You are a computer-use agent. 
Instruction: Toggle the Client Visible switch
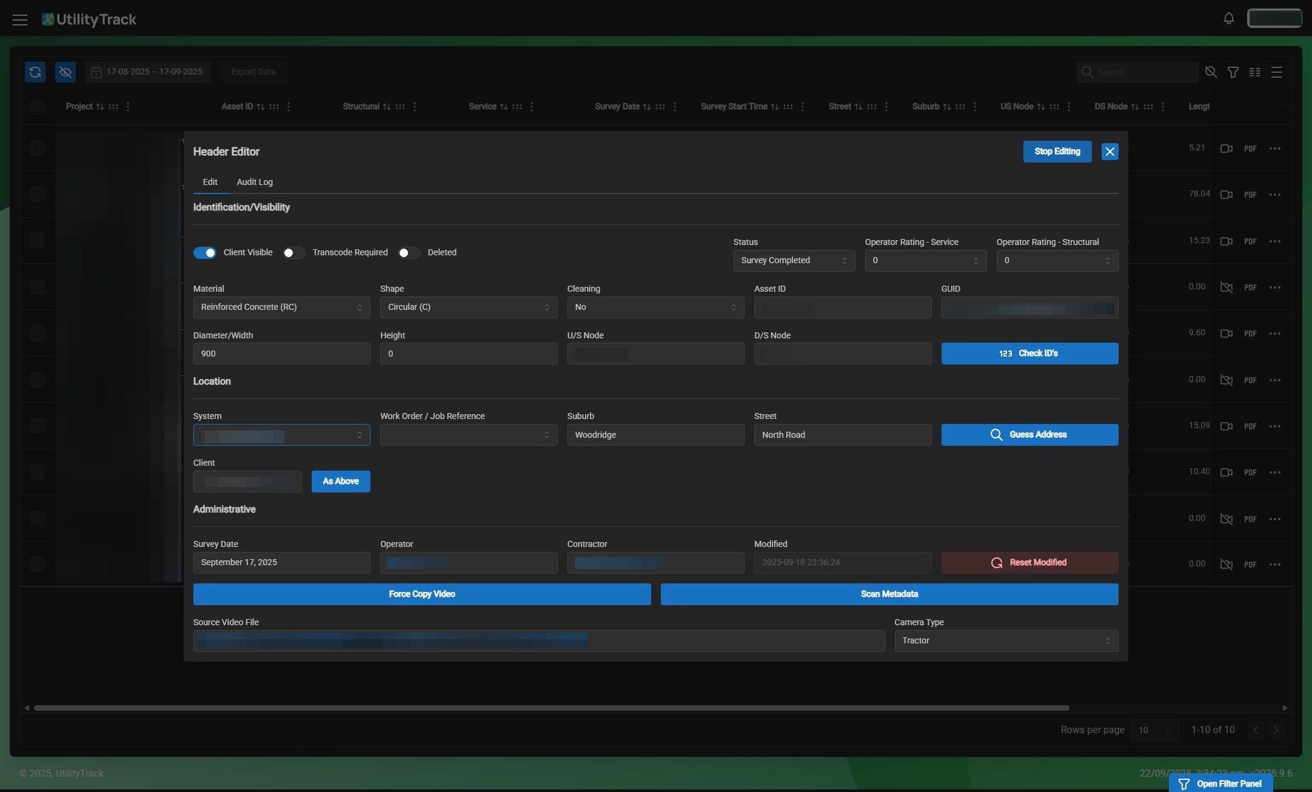[x=205, y=253]
